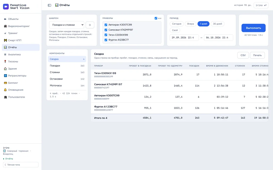Select the Моточасы component tab
This screenshot has width=273, height=170.
pyautogui.click(x=67, y=86)
